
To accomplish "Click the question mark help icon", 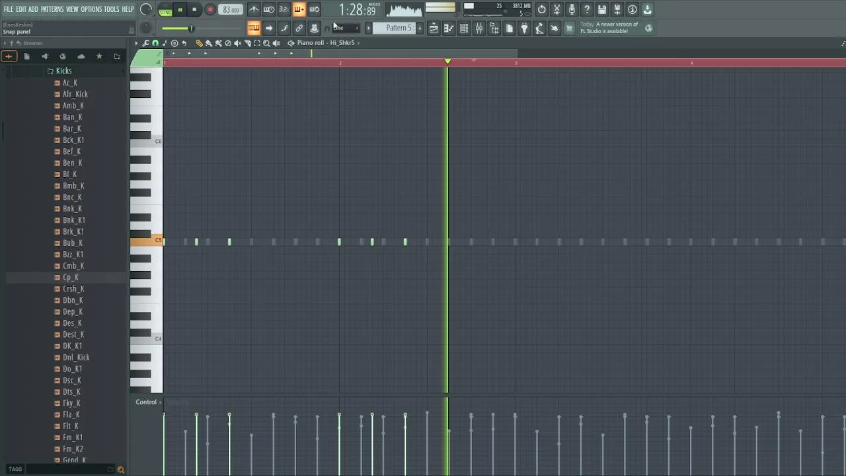I will coord(587,9).
